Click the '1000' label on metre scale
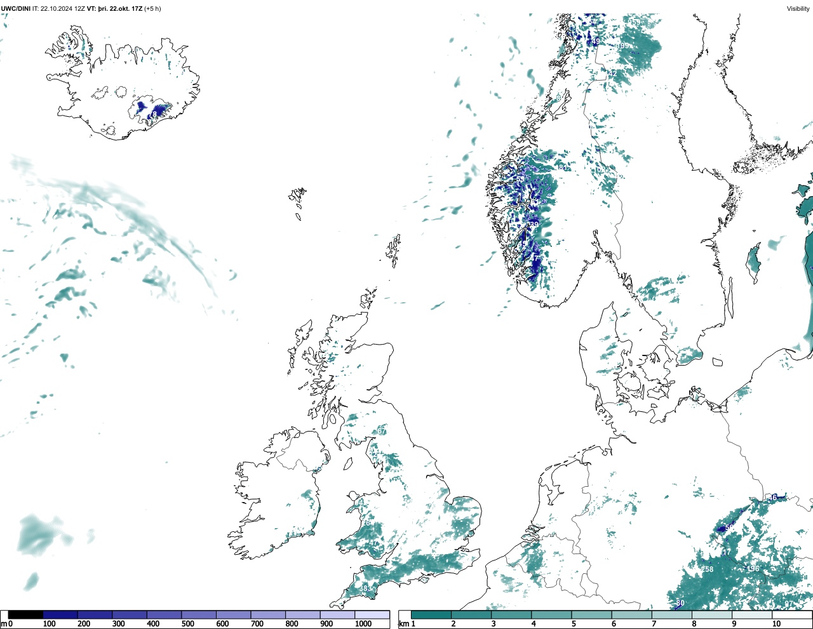Screen dimensions: 813x629 coord(363,624)
